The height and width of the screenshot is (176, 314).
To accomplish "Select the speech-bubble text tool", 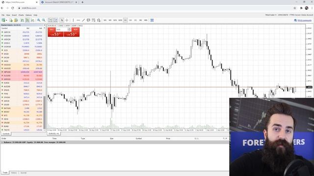I will (88, 20).
